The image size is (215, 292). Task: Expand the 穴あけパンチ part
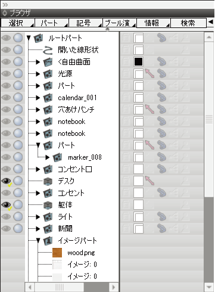[x=38, y=110]
